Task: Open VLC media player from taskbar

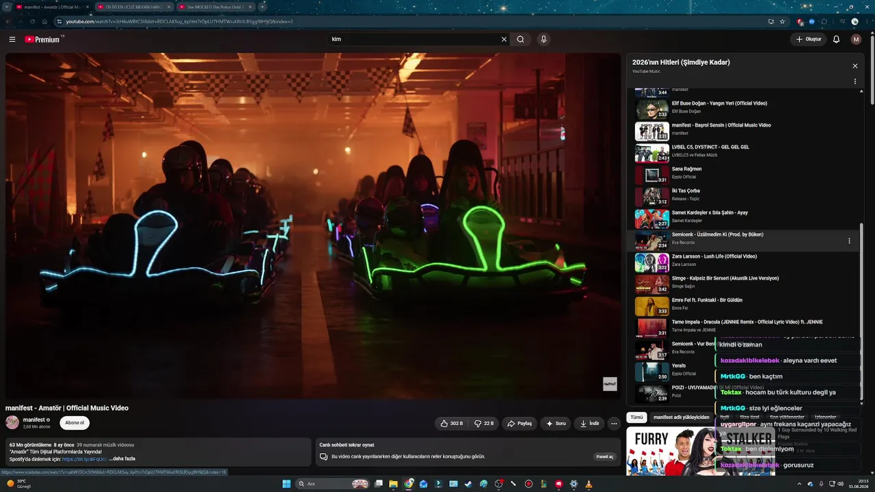Action: pyautogui.click(x=589, y=484)
